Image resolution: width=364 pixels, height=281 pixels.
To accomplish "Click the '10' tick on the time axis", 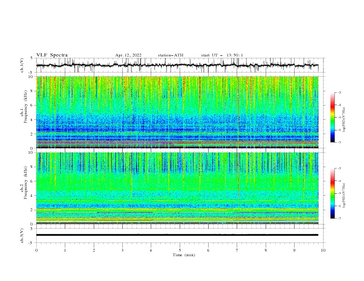I will pyautogui.click(x=323, y=250).
